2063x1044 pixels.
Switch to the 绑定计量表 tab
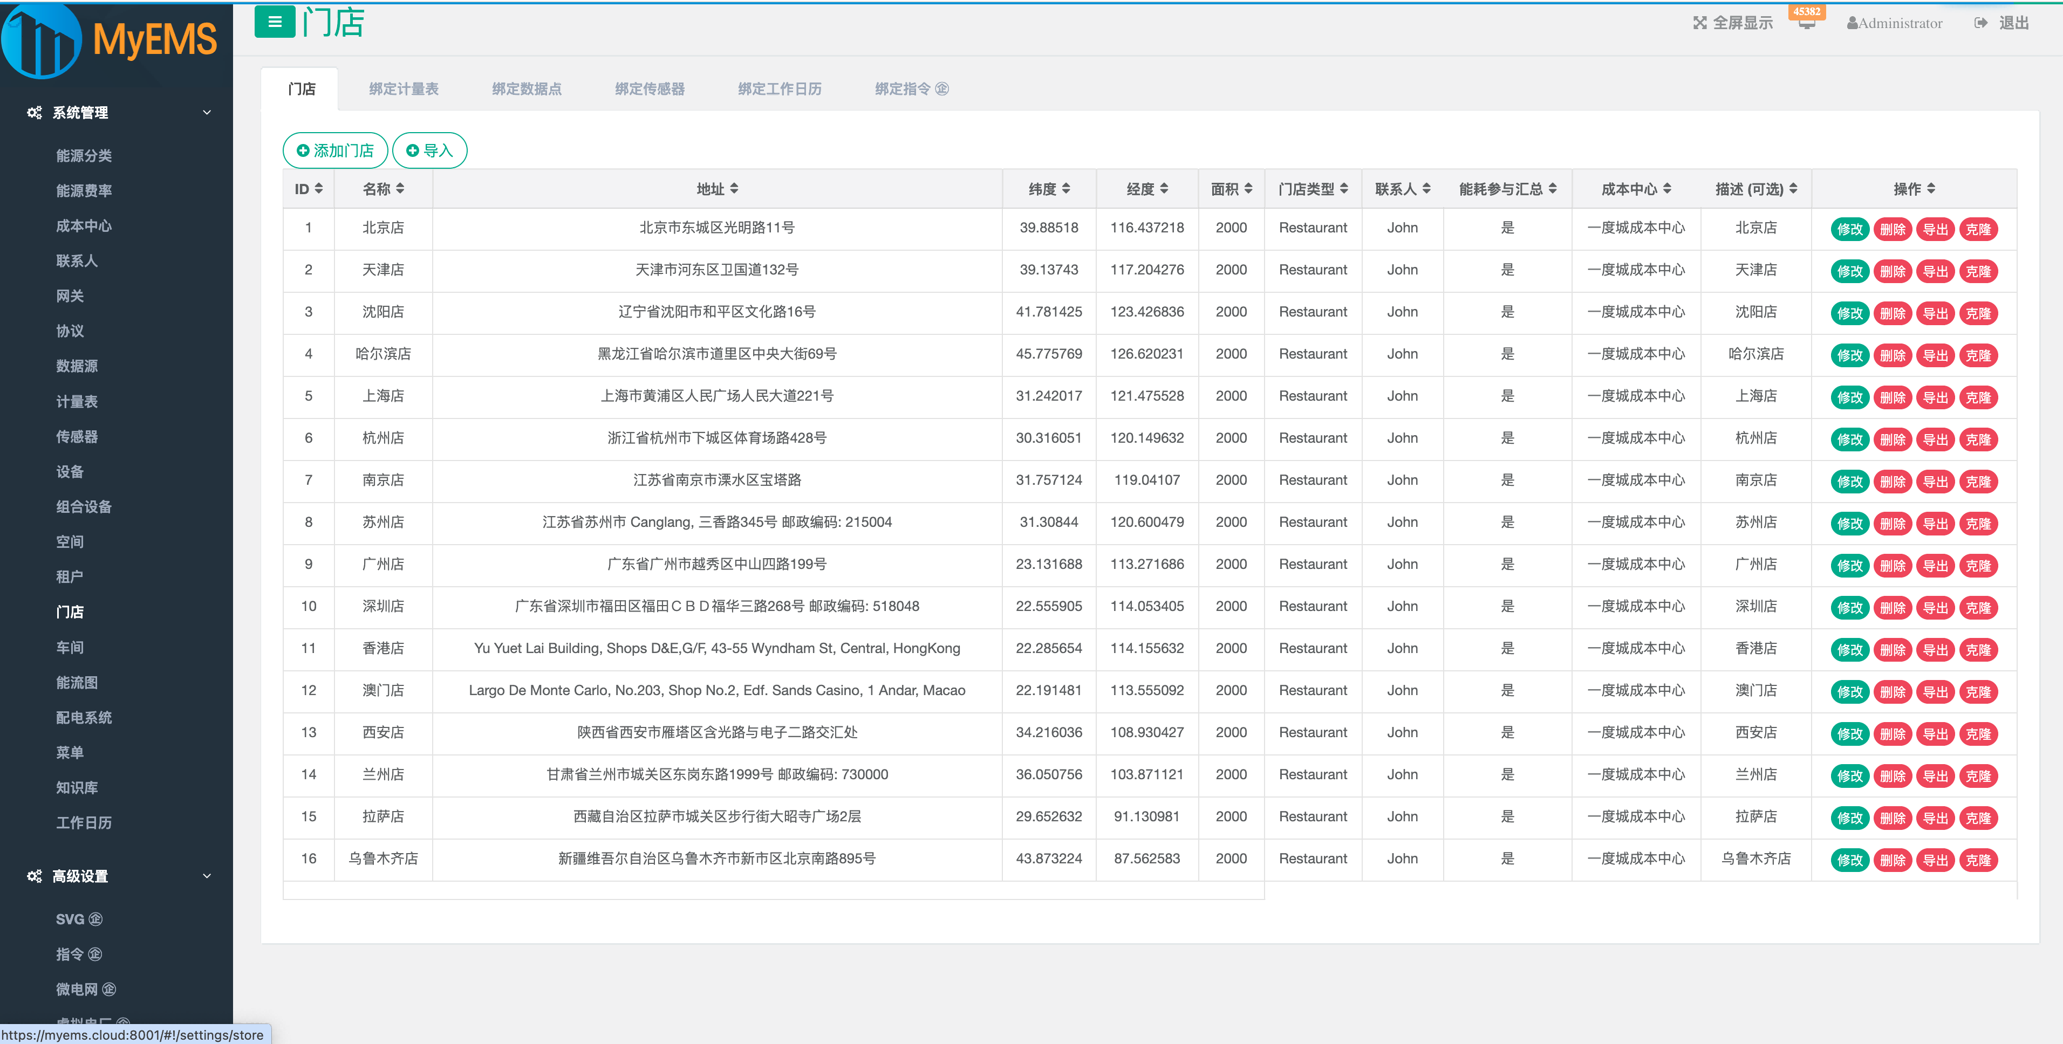pyautogui.click(x=404, y=88)
